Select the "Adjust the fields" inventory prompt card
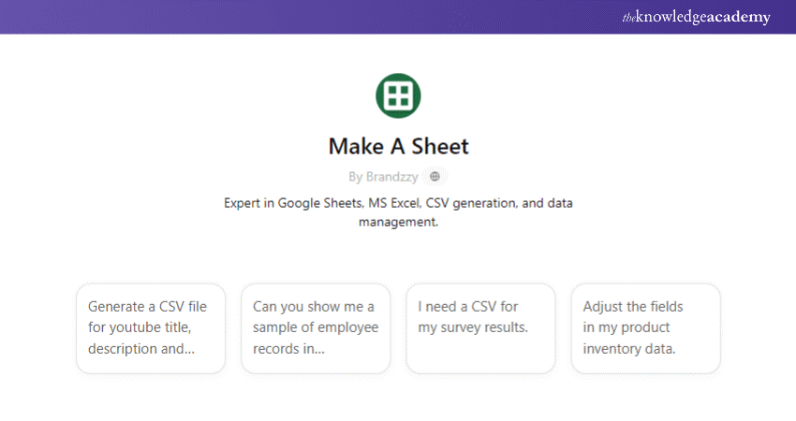The height and width of the screenshot is (421, 796). (x=645, y=328)
